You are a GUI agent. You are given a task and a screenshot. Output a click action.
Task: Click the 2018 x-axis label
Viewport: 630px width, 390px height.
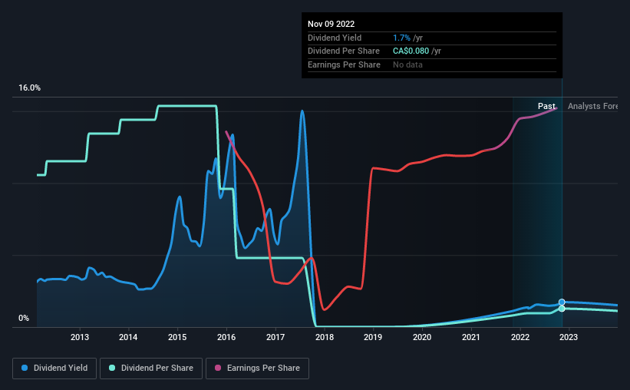(325, 337)
